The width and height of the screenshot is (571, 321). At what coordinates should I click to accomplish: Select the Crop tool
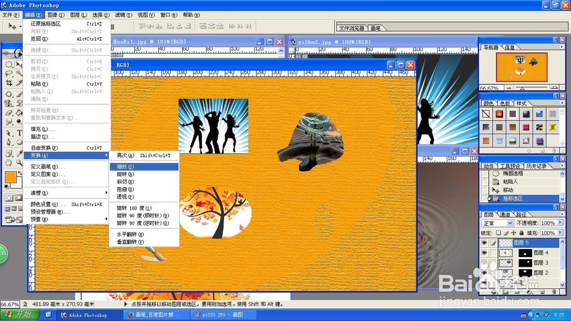(9, 83)
